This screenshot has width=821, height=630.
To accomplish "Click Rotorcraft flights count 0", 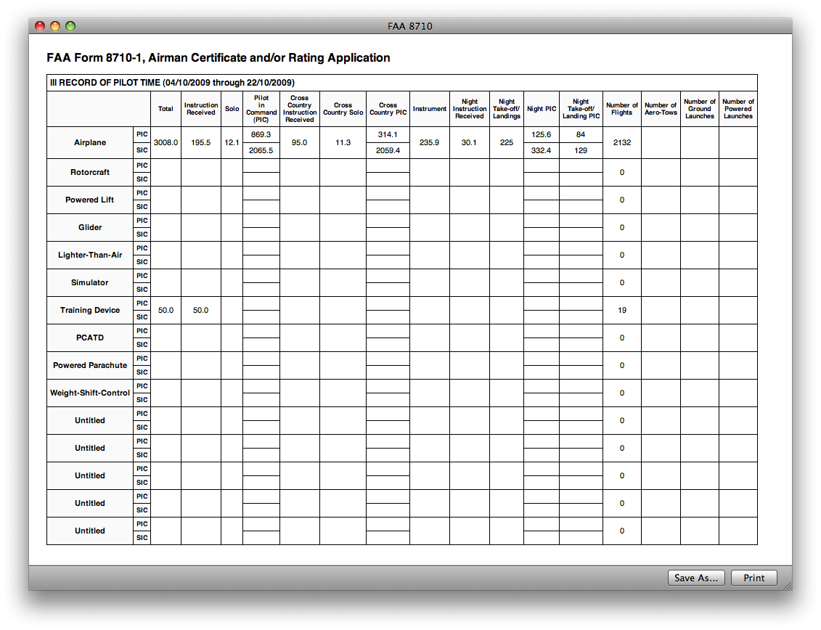I will 622,172.
